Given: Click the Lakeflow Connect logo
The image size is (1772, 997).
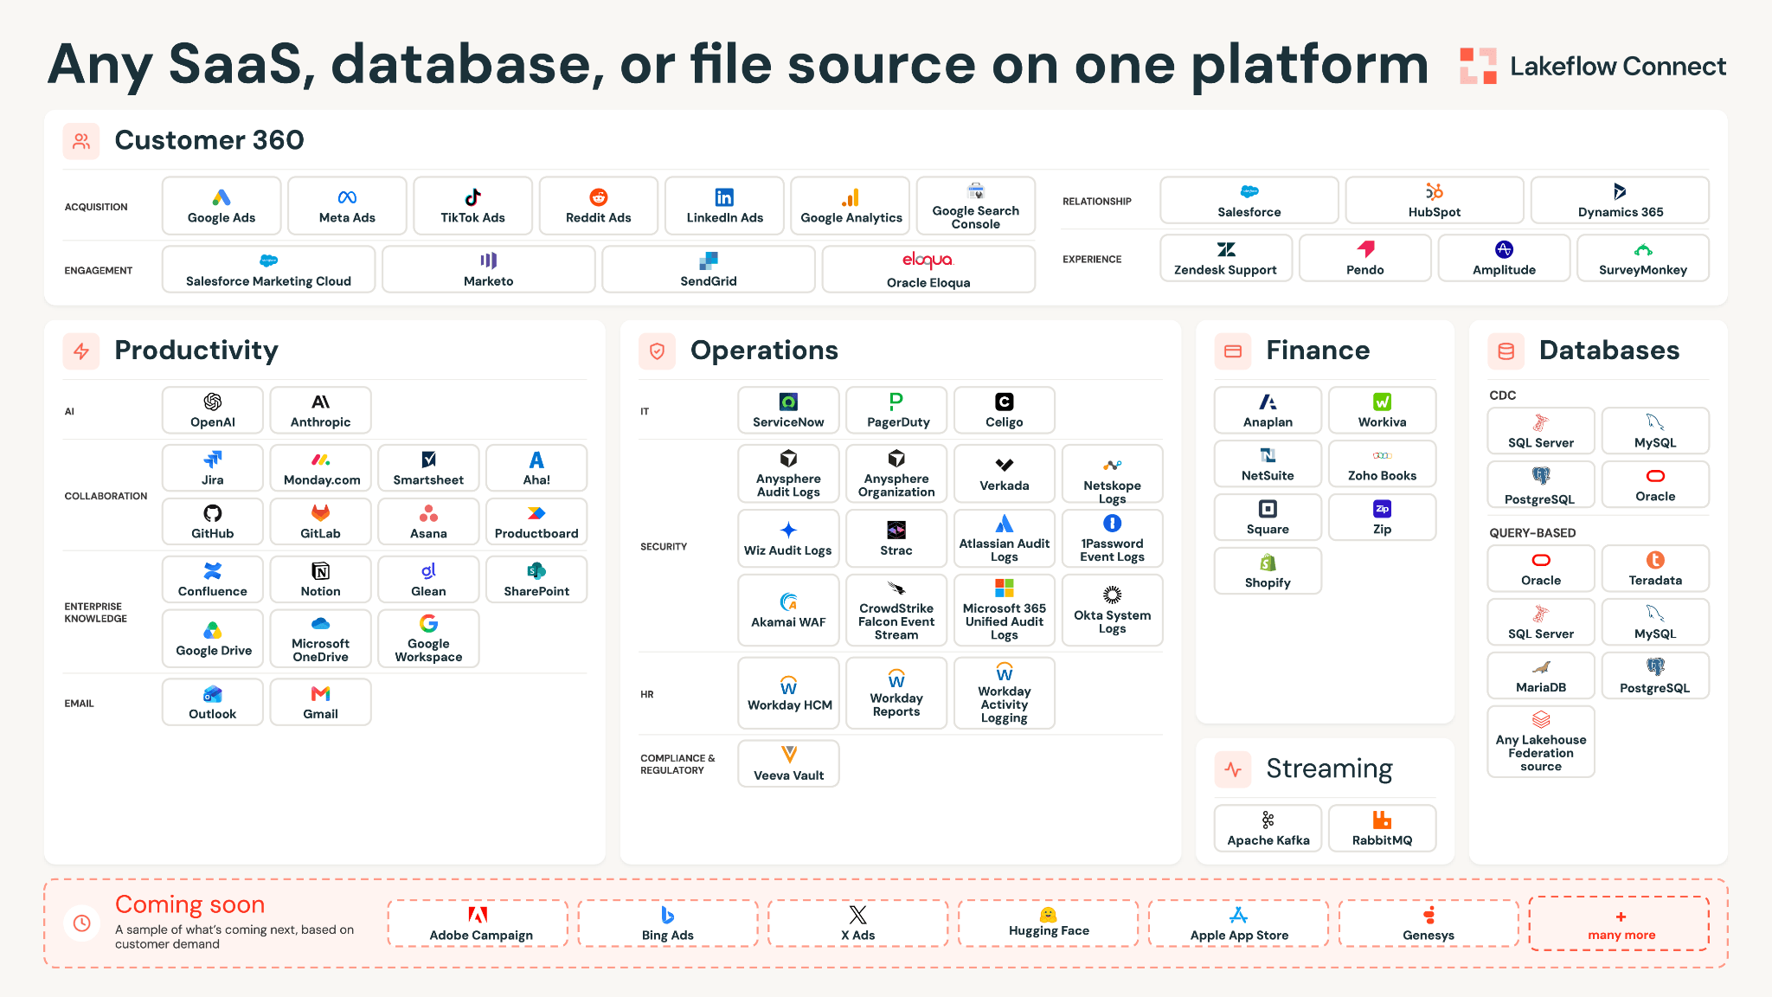Looking at the screenshot, I should 1593,66.
